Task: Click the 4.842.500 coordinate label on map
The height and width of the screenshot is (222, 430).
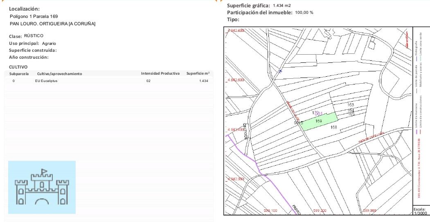Action: point(235,80)
